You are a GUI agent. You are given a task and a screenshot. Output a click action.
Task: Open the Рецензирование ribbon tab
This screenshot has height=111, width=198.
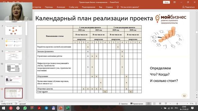click(88, 7)
